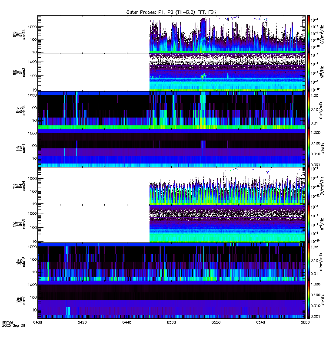This screenshot has height=347, width=326.
Task: Click the color bar beside thc fff scm3 panel
Action: coord(308,224)
